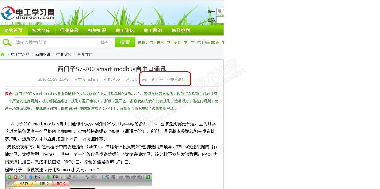Click the 帐号 username input field
This screenshot has width=380, height=189.
tap(220, 11)
